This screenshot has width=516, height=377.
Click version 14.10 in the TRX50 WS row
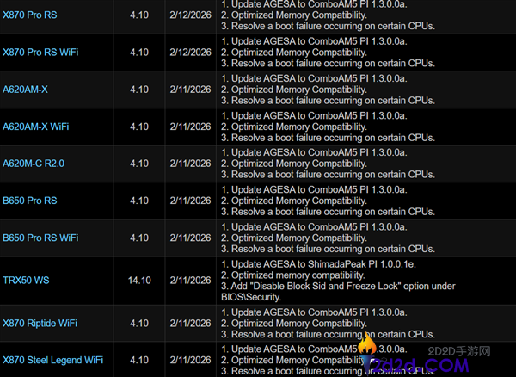(138, 280)
